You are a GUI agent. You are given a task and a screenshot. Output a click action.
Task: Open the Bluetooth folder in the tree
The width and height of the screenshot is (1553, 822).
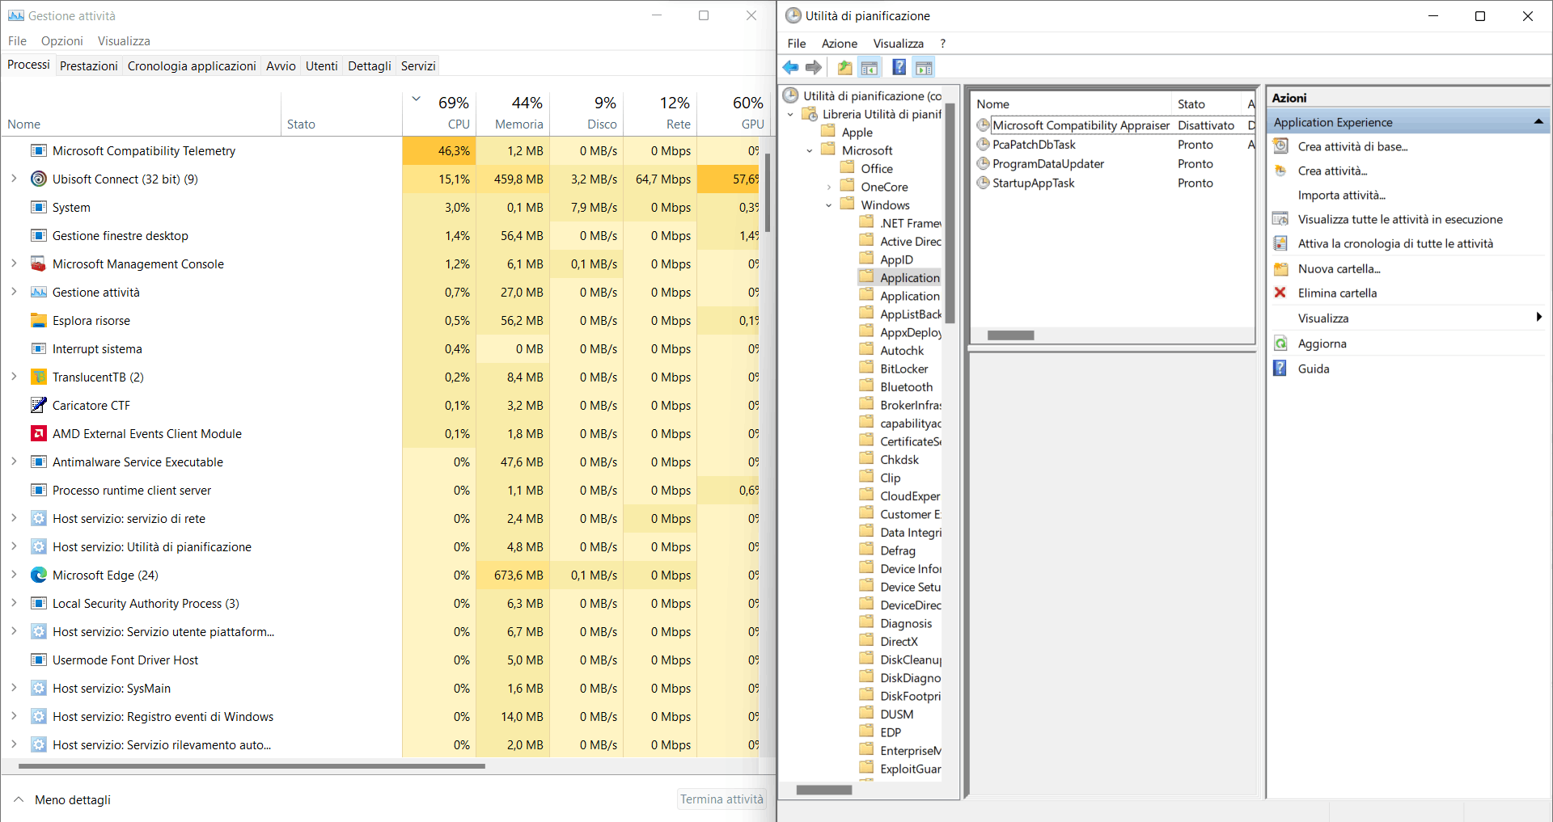(906, 387)
